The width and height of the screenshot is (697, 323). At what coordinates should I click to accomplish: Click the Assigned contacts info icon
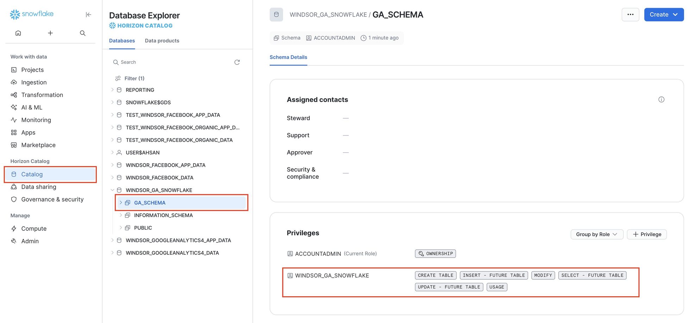(661, 100)
